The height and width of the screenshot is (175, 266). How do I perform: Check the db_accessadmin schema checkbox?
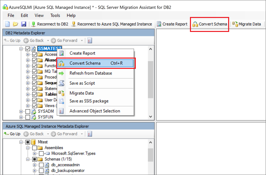tap(42, 165)
